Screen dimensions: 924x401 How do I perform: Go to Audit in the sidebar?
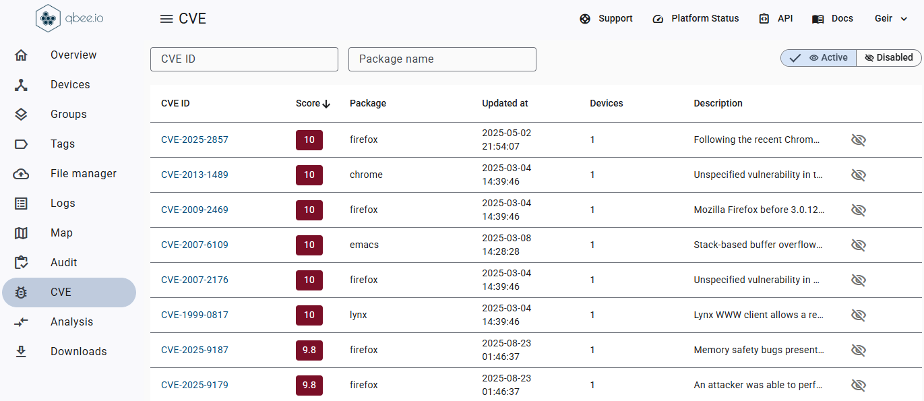(x=64, y=263)
